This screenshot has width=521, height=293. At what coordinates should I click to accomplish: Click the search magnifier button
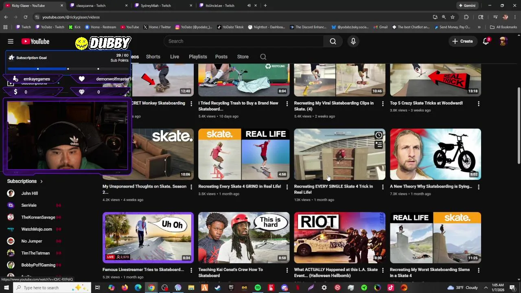[333, 41]
